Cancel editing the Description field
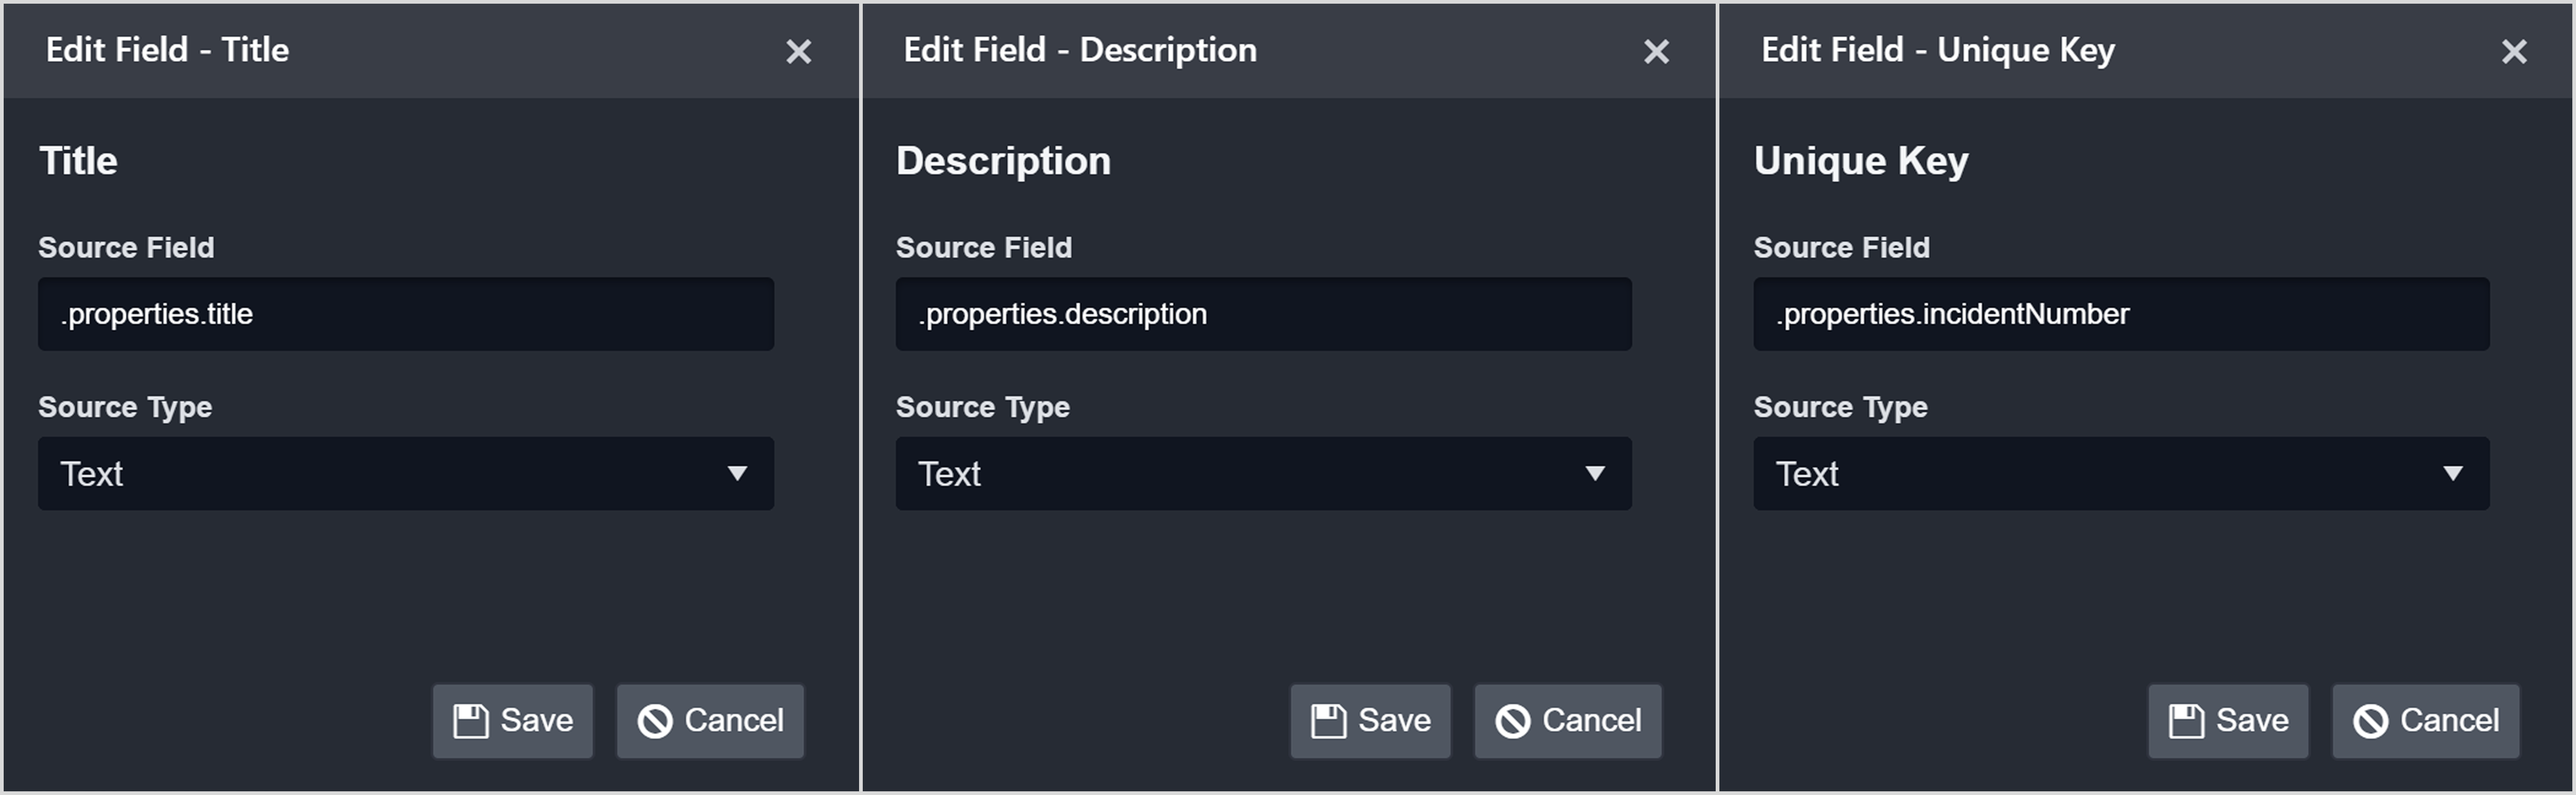Image resolution: width=2576 pixels, height=795 pixels. (1568, 721)
